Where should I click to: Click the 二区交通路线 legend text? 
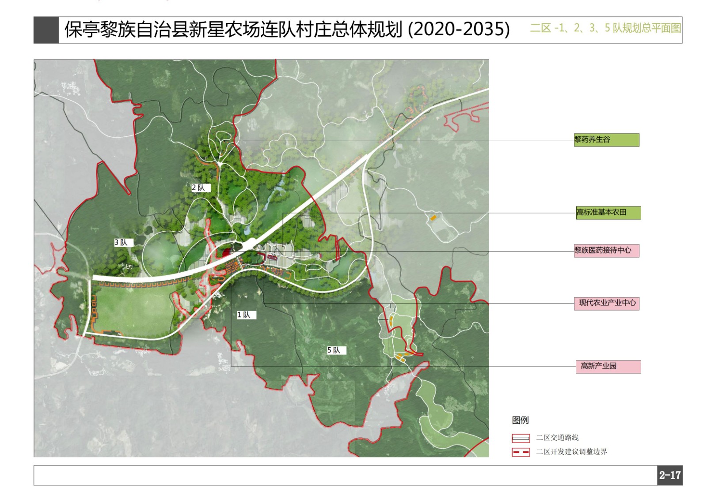557,438
